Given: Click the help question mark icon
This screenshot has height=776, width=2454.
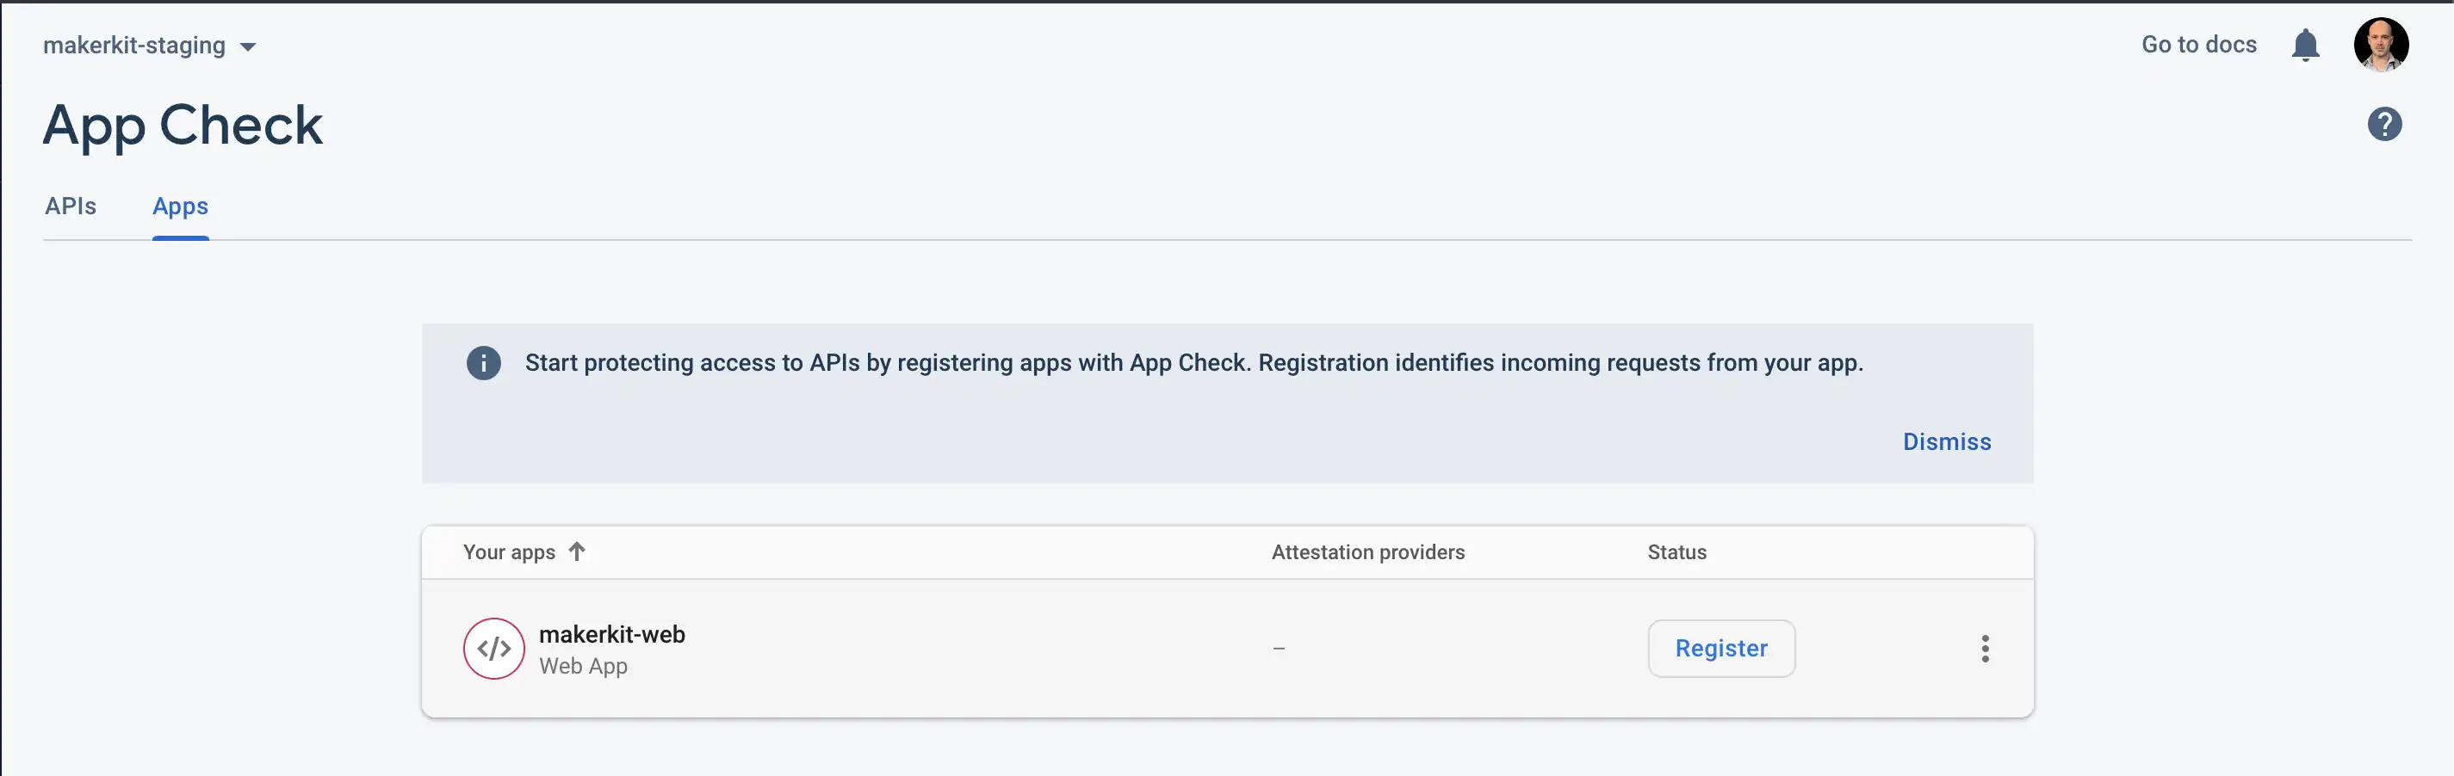Looking at the screenshot, I should 2383,124.
